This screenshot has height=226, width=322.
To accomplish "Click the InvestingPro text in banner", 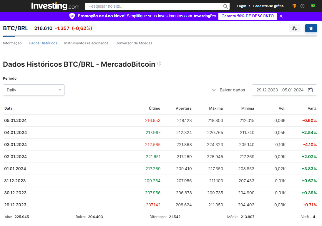I will click(205, 16).
